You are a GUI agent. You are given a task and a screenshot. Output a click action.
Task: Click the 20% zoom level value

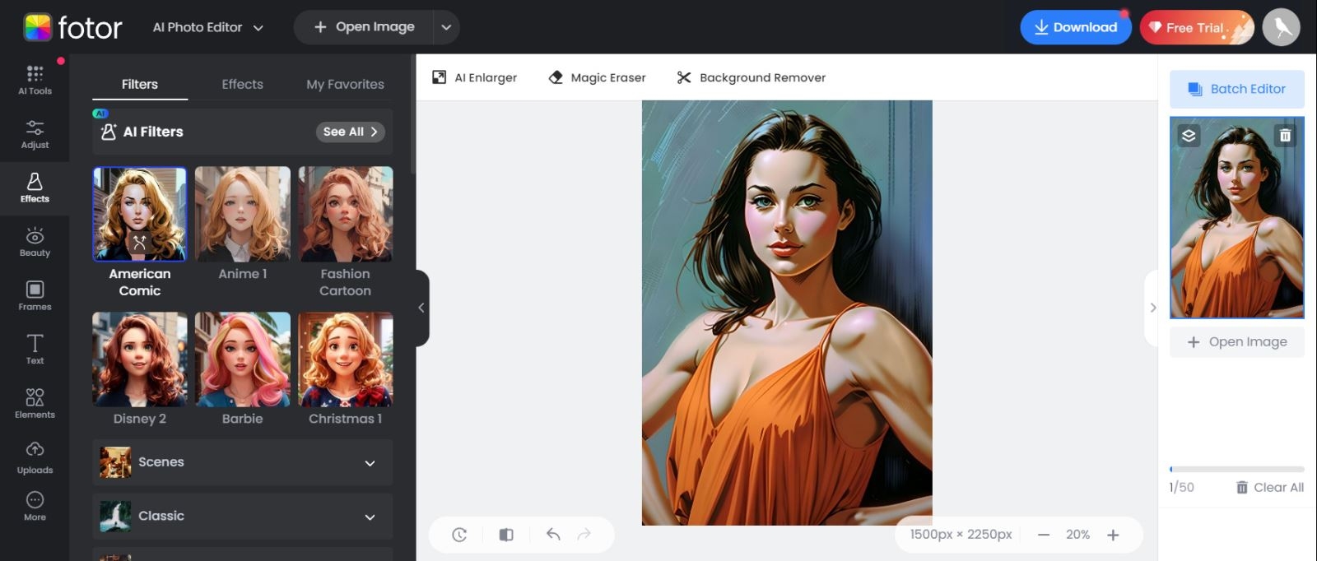coord(1077,535)
